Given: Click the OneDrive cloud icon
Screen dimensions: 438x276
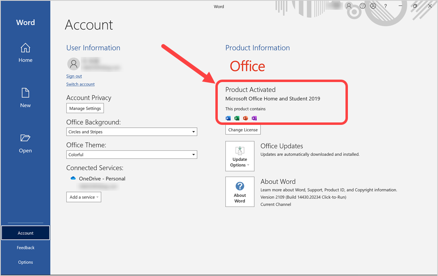Looking at the screenshot, I should (x=73, y=177).
